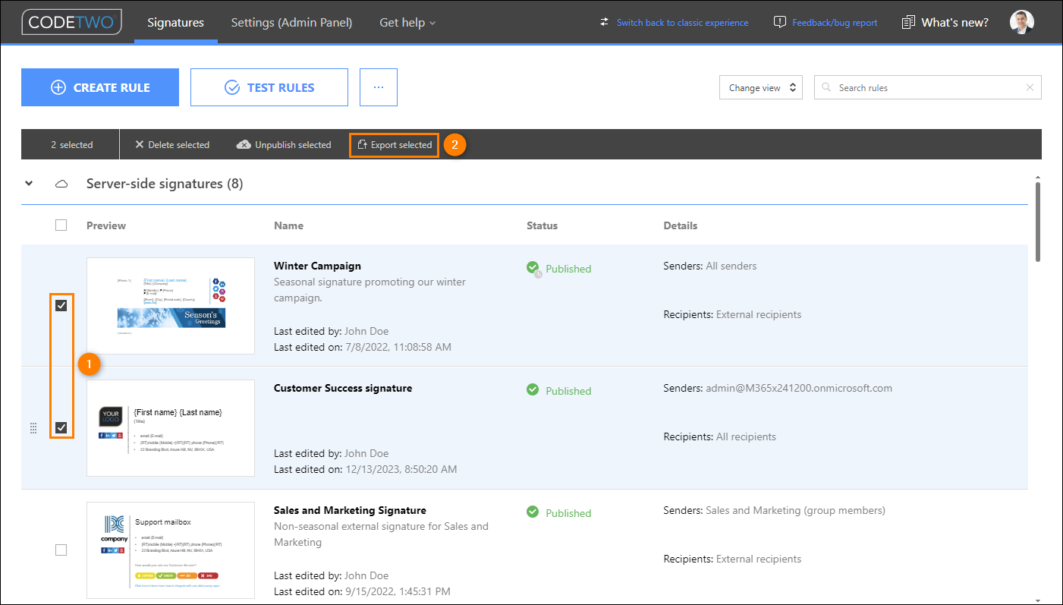Open the Sales and Marketing Signature preview thumbnail

click(x=171, y=550)
